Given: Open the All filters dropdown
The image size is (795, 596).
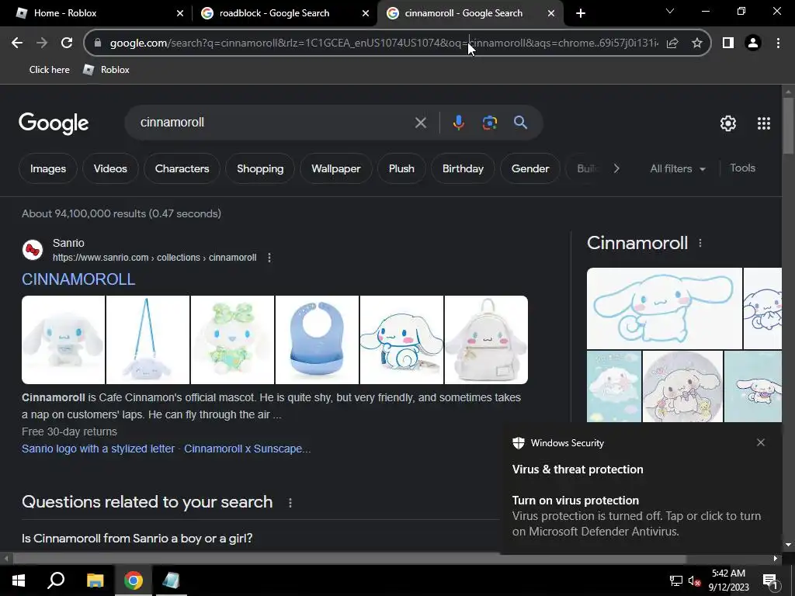Looking at the screenshot, I should pos(678,168).
